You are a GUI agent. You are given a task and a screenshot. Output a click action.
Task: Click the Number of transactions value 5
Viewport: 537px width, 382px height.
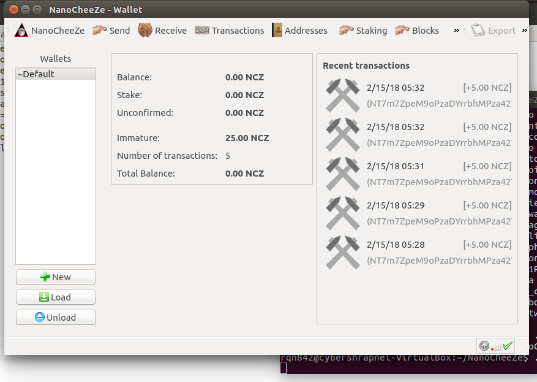[228, 156]
